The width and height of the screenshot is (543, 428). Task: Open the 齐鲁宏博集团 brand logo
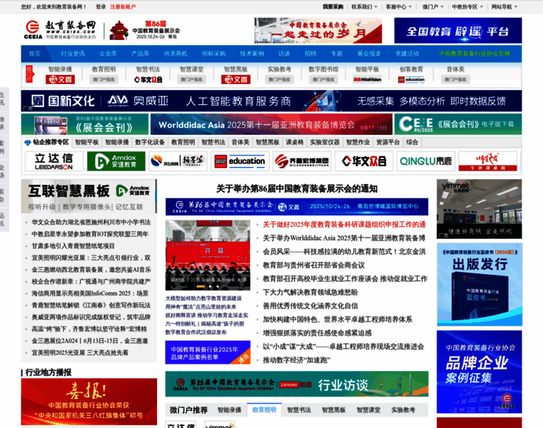(302, 161)
